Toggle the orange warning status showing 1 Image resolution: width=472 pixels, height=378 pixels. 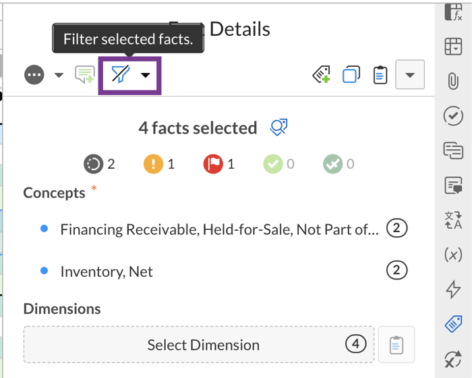[x=152, y=164]
